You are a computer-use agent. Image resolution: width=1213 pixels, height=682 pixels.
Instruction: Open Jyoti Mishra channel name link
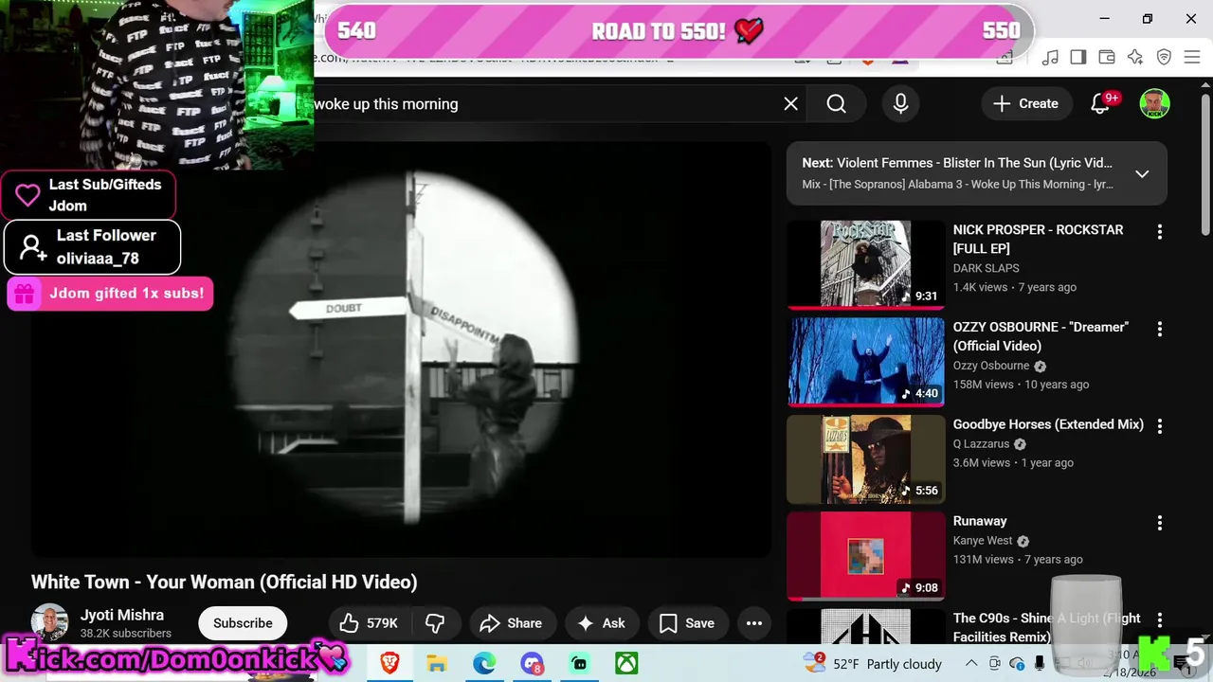click(122, 615)
